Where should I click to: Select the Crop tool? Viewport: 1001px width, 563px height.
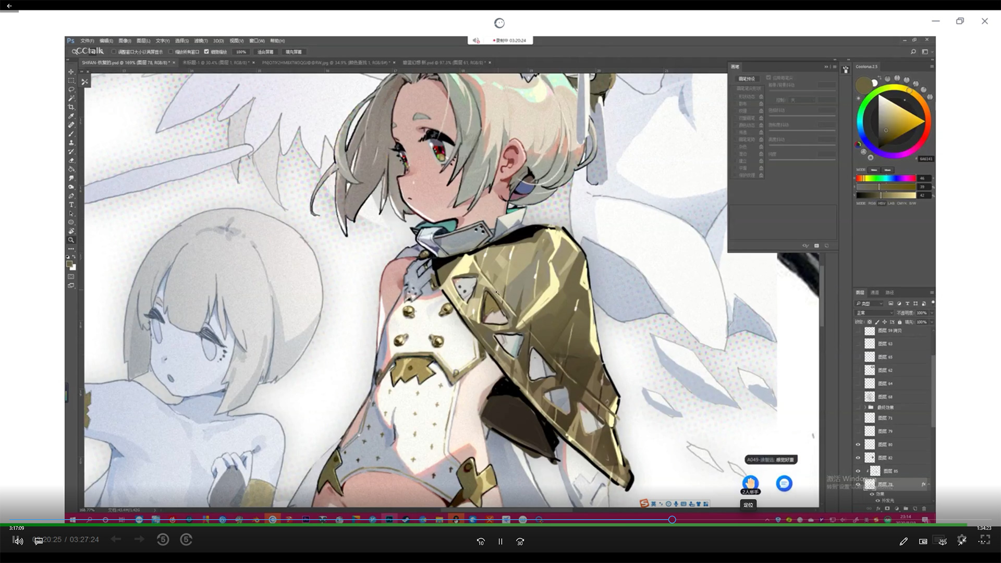click(x=71, y=107)
